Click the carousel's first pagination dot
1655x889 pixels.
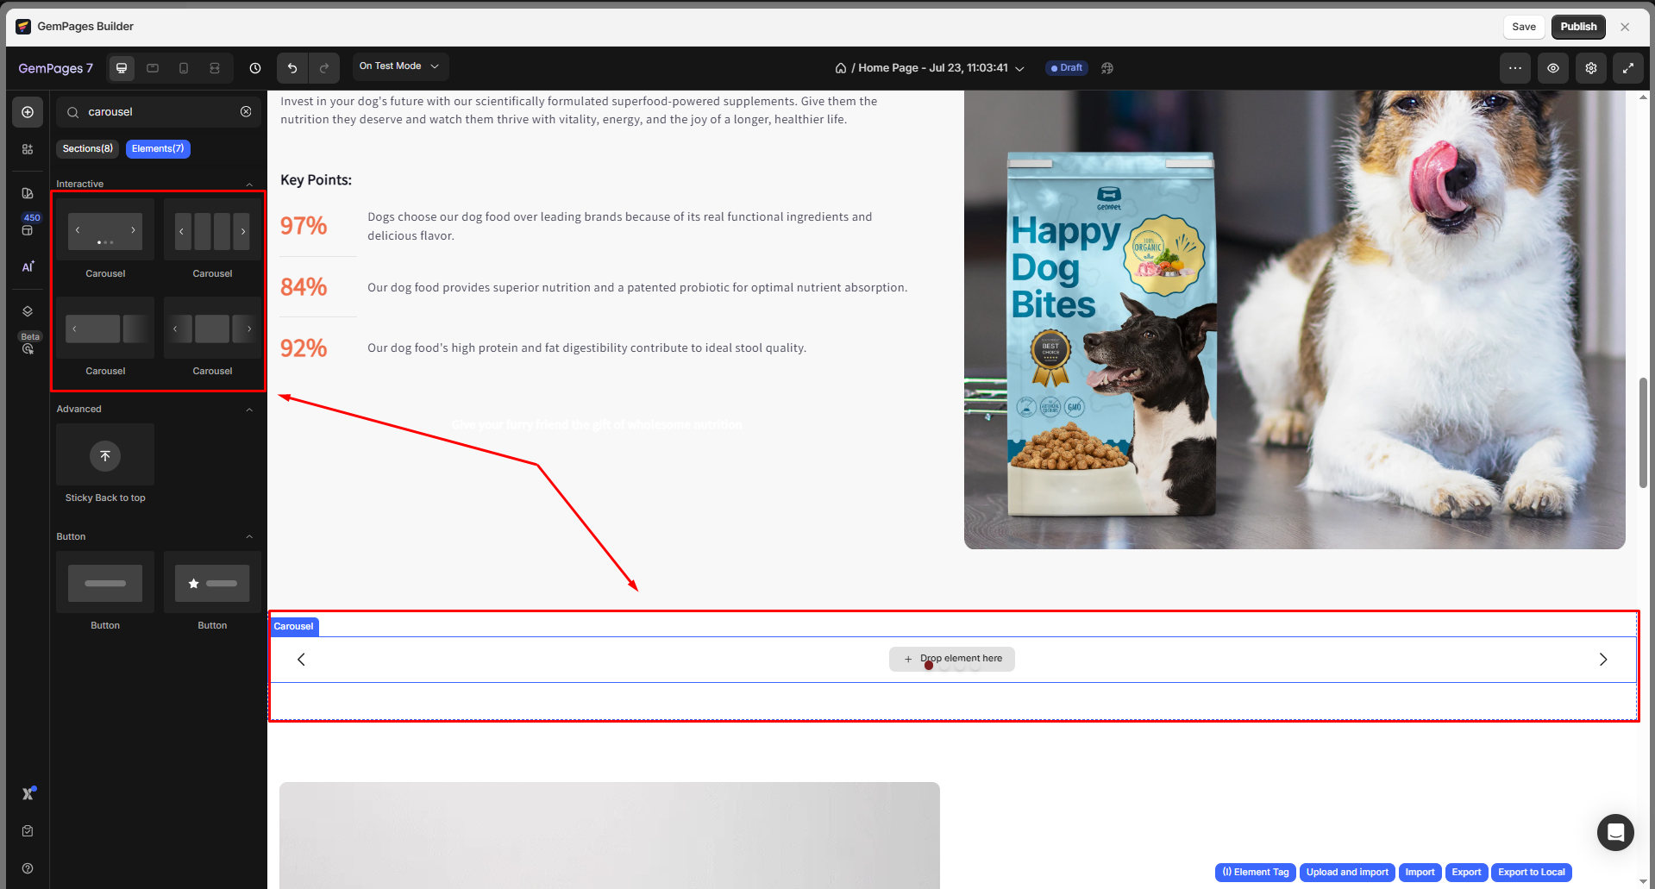click(x=929, y=666)
